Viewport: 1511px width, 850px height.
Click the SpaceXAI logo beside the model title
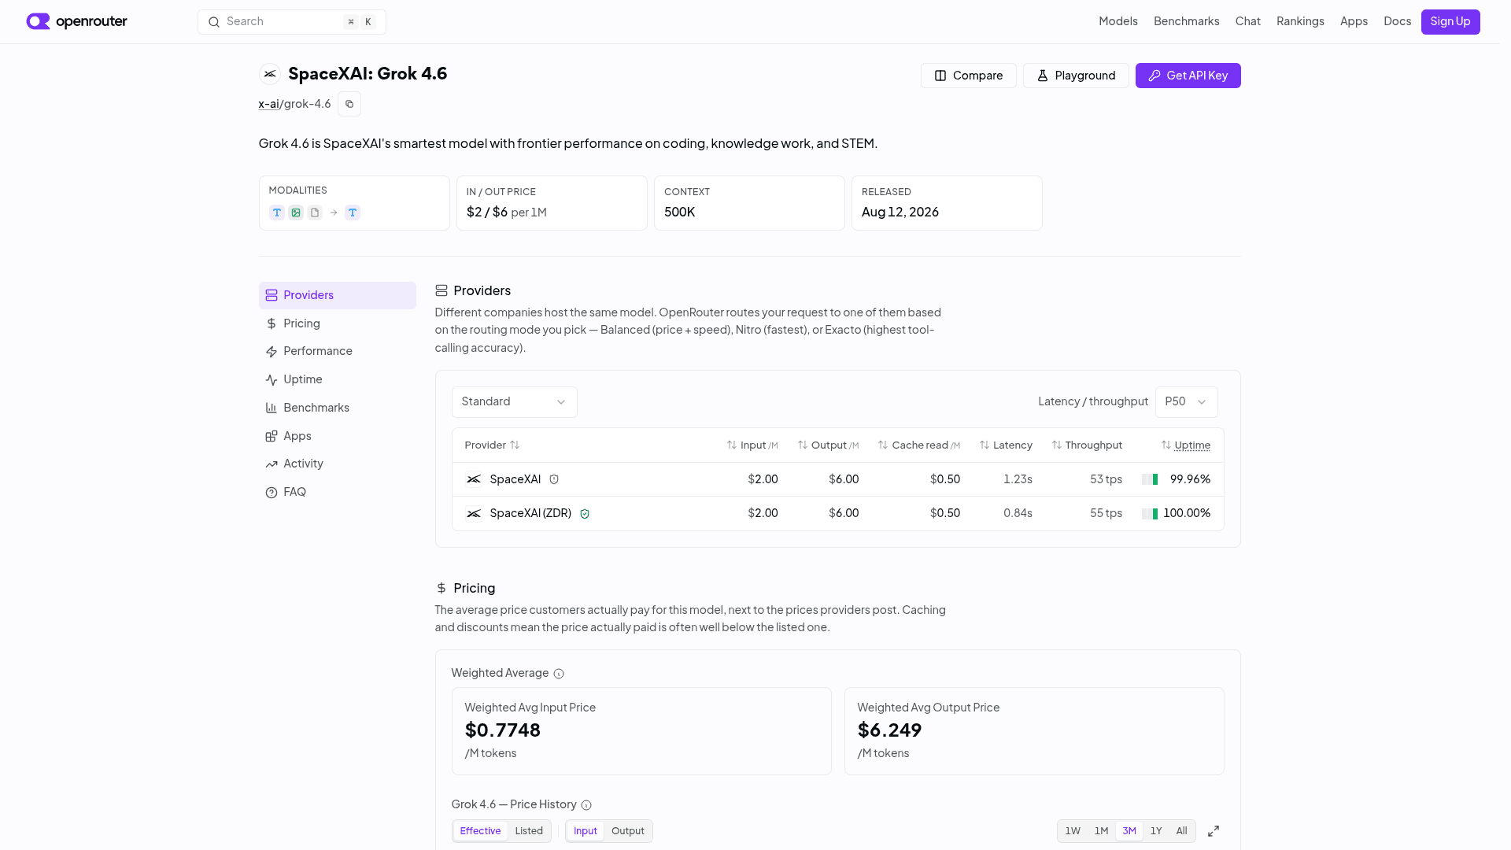click(270, 74)
